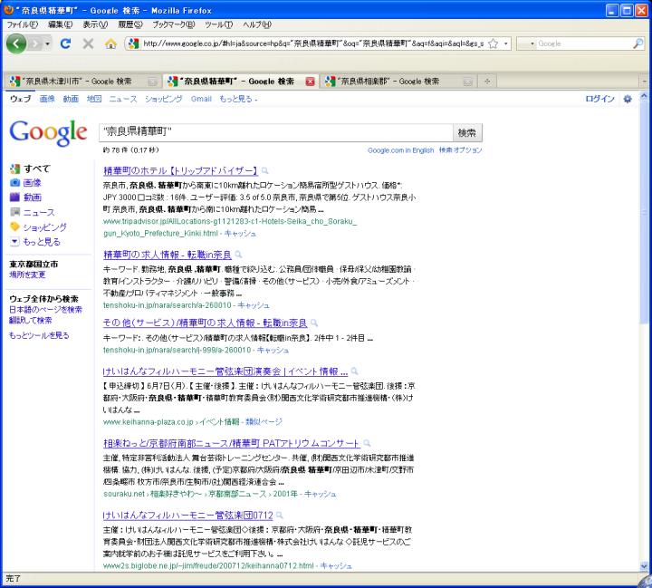This screenshot has width=652, height=588.
Task: Select the 画像 images filter in the sidebar
Action: [x=32, y=183]
